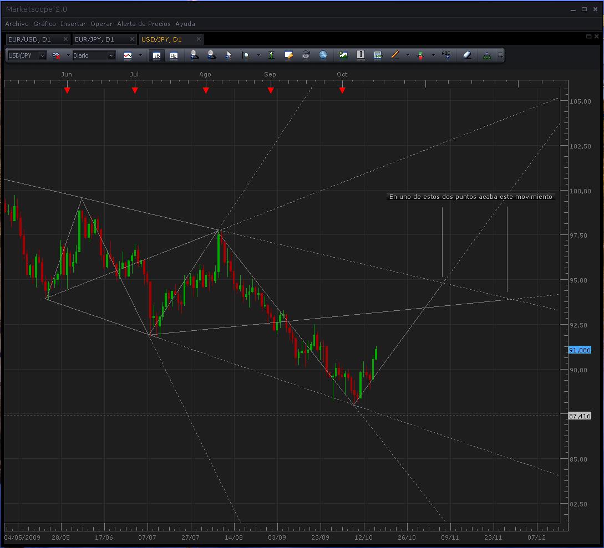Image resolution: width=604 pixels, height=548 pixels.
Task: Toggle the first data window button
Action: [x=156, y=55]
